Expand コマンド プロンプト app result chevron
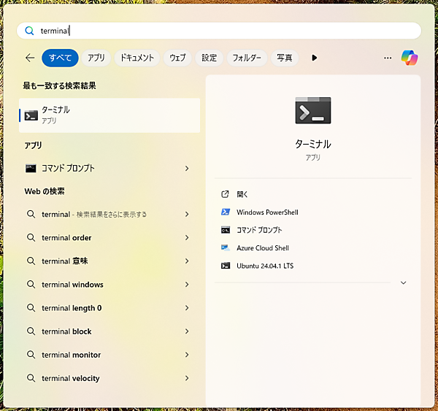 coord(187,169)
